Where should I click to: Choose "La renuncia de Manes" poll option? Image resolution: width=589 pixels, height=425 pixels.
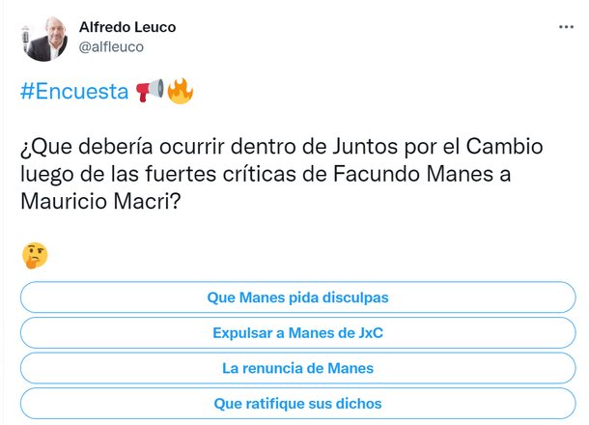[297, 368]
